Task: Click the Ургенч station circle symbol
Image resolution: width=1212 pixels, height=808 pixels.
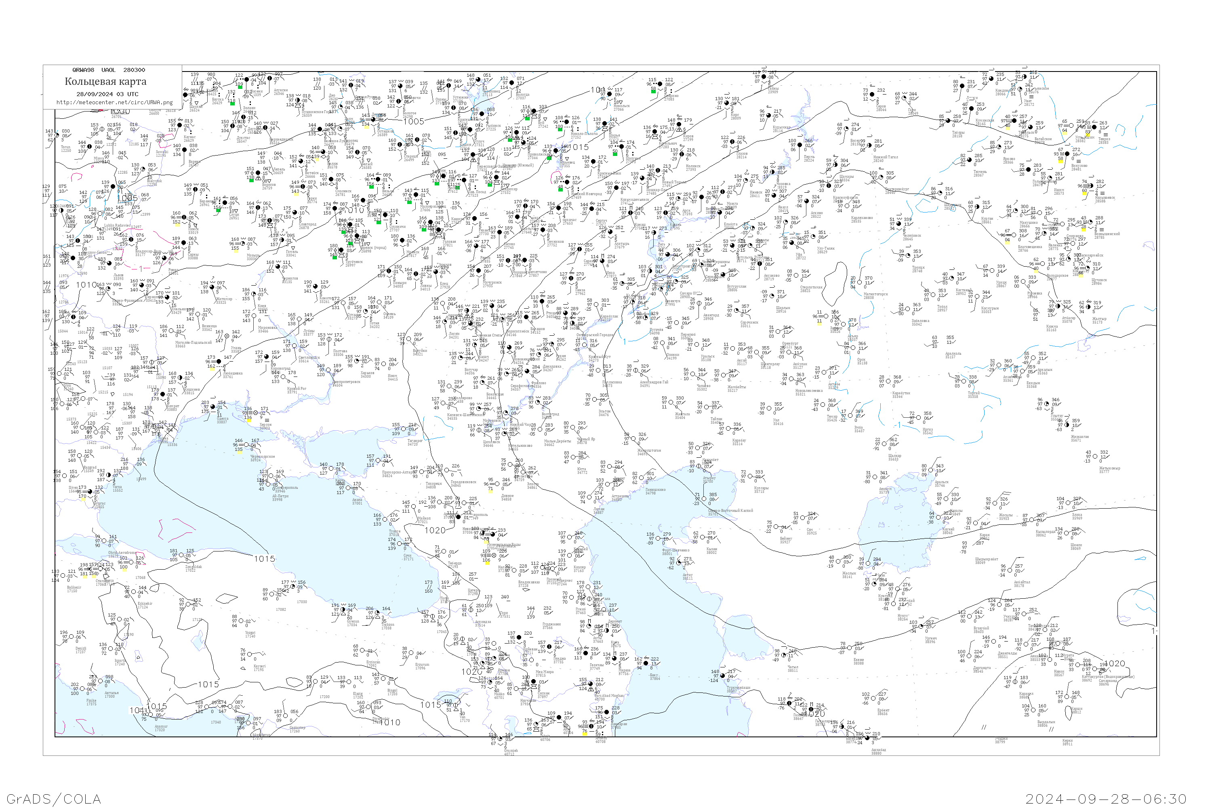Action: [921, 627]
